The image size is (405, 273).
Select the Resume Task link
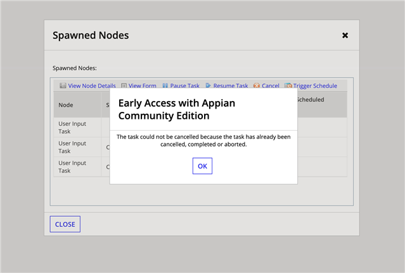[231, 86]
